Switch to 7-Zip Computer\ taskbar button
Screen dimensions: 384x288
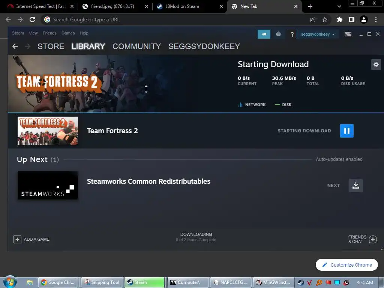(x=187, y=282)
